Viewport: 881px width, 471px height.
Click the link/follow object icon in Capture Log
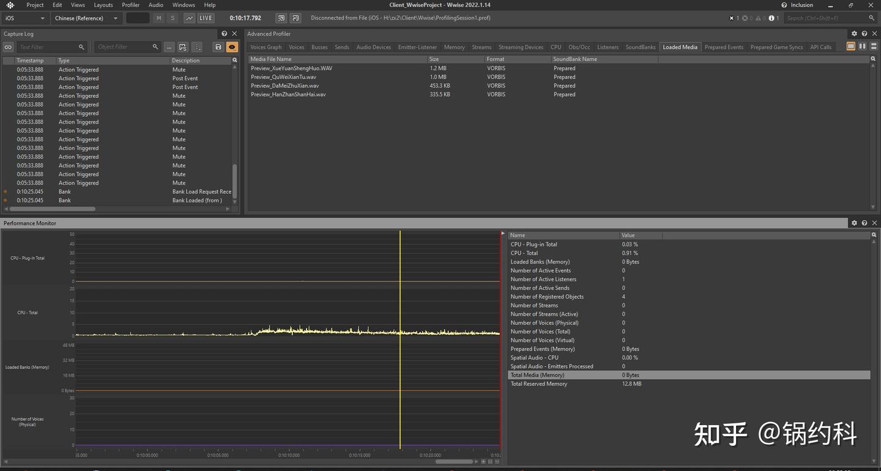pos(8,47)
